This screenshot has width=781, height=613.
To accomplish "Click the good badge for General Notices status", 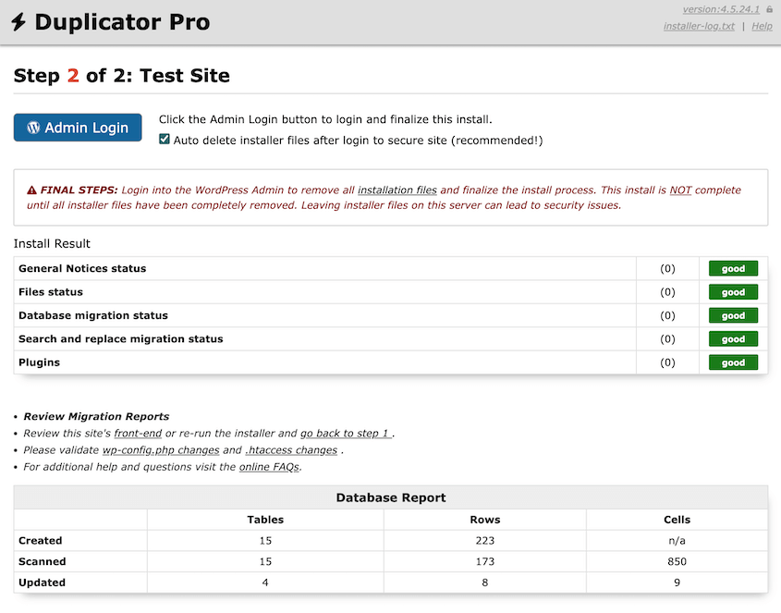I will coord(733,268).
